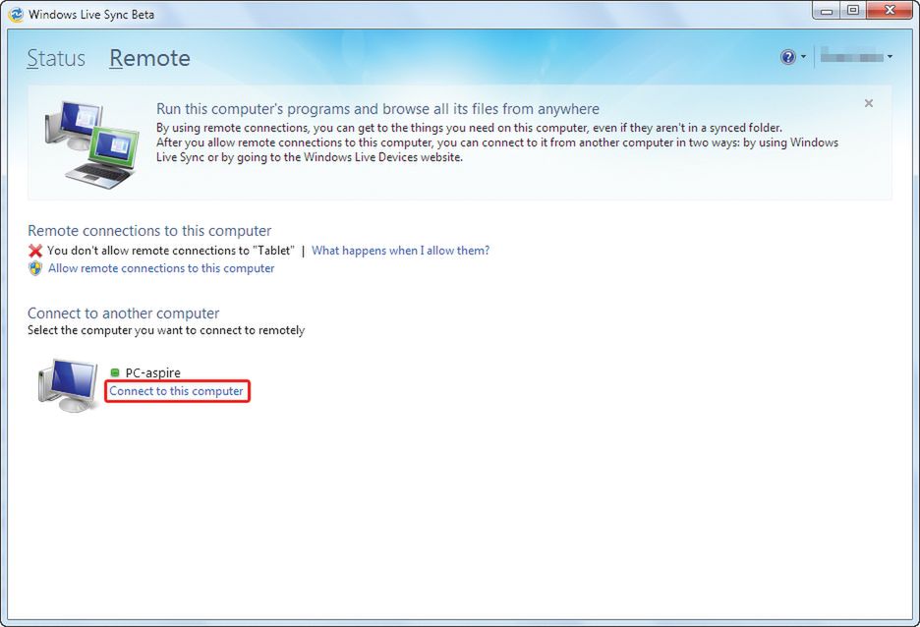Dismiss the remote connections info banner

(868, 103)
